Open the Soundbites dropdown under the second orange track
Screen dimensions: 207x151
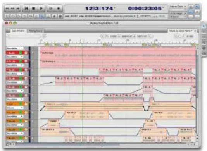coord(15,116)
